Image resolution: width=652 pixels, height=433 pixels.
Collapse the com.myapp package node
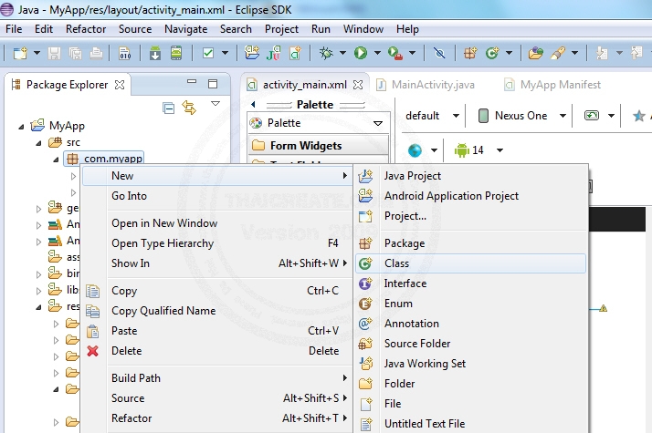pos(56,160)
